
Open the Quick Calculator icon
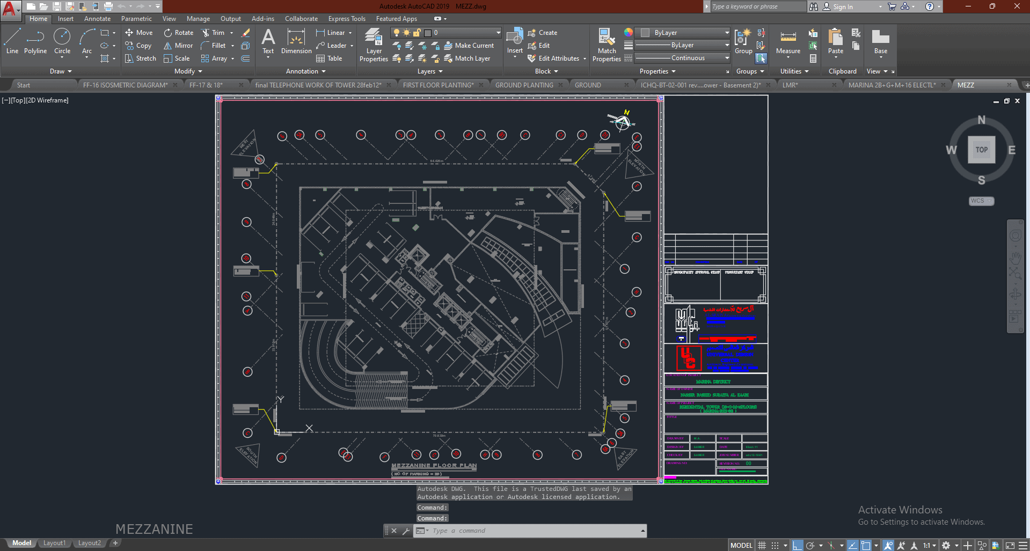(x=813, y=58)
